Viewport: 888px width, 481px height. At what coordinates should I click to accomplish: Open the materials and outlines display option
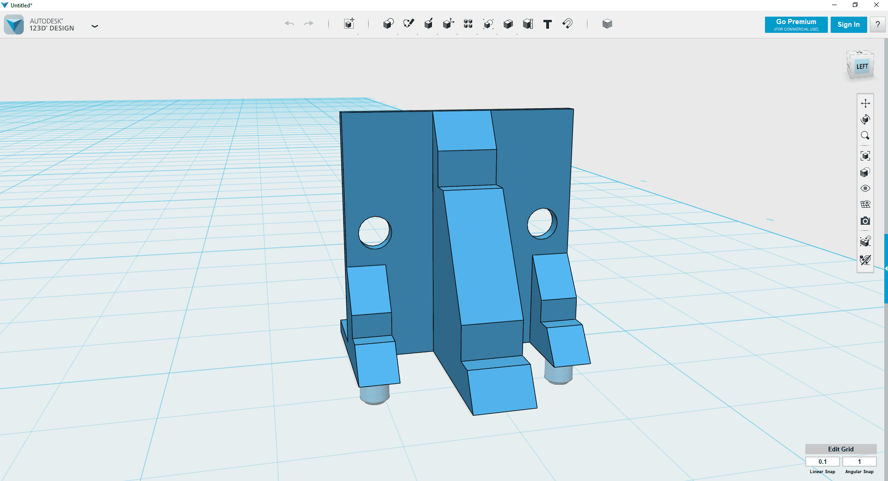click(865, 172)
